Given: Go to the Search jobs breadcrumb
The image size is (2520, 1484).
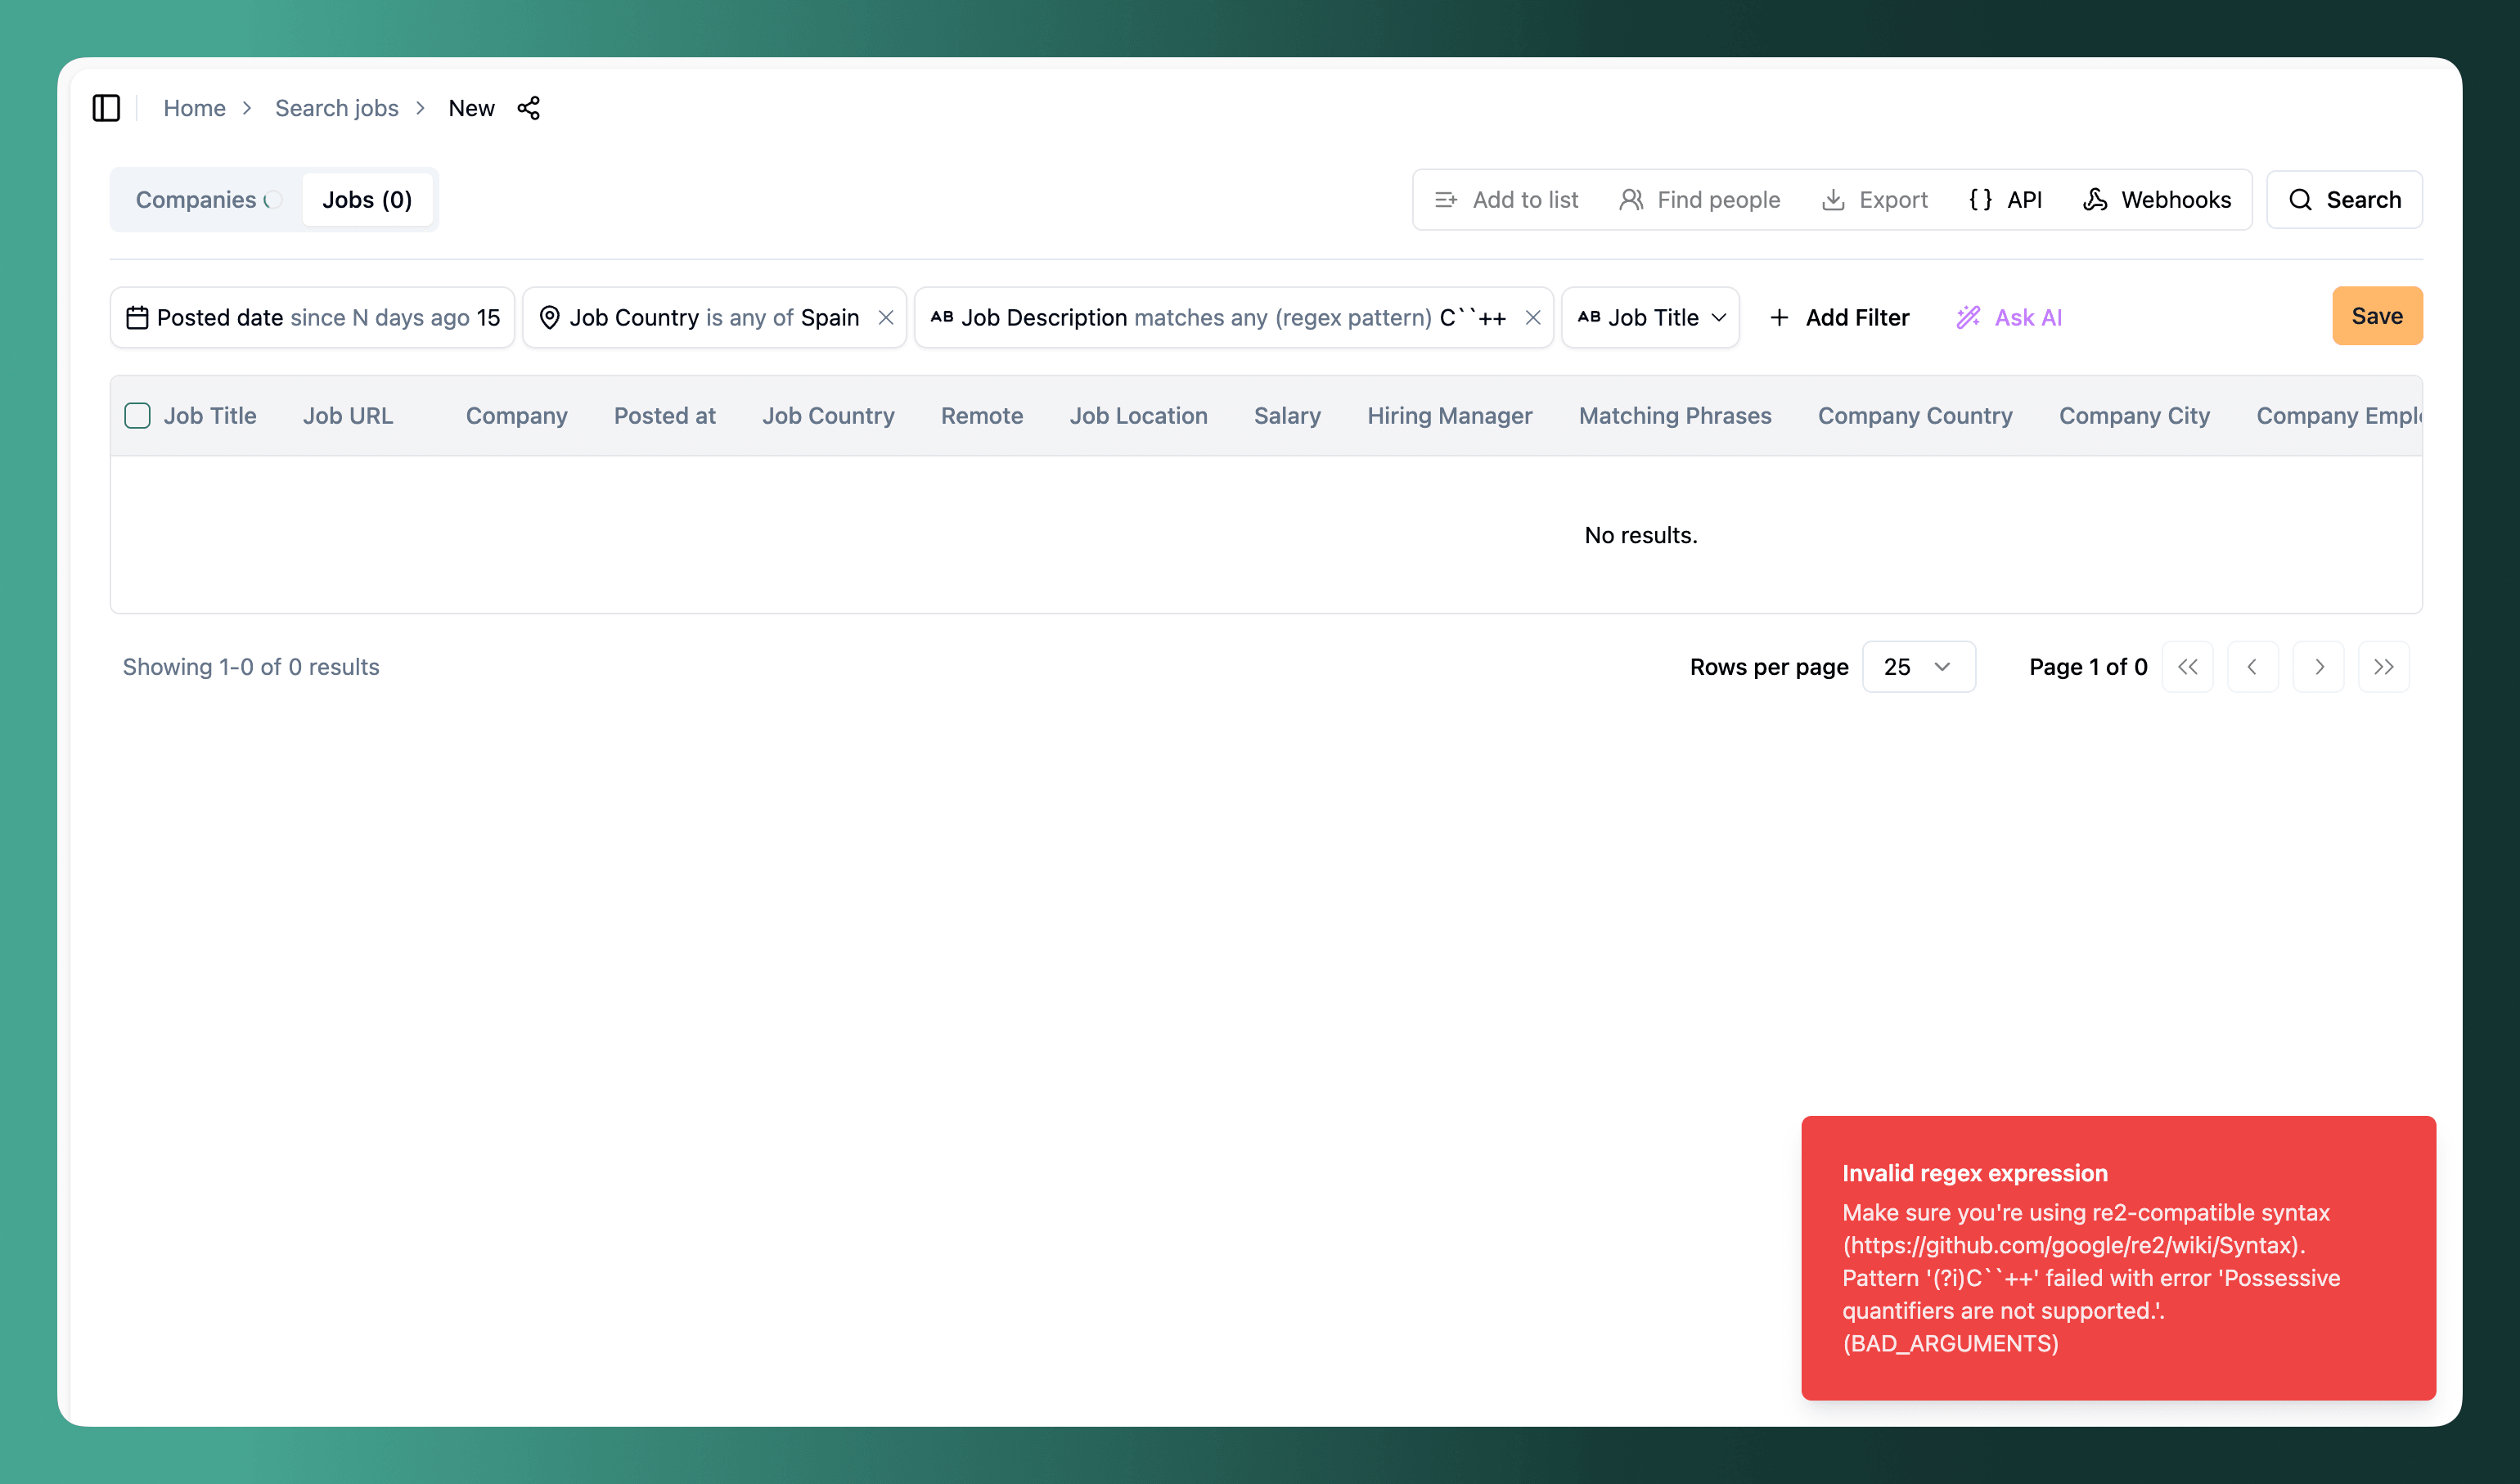Looking at the screenshot, I should point(336,108).
